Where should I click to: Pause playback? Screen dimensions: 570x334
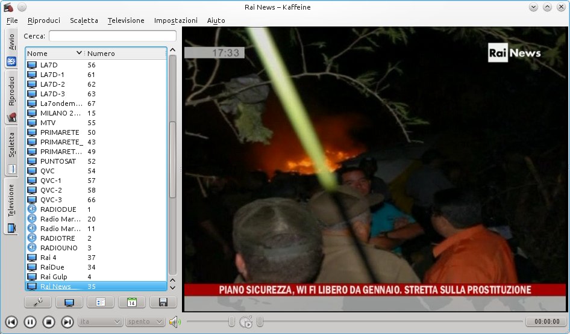click(30, 321)
